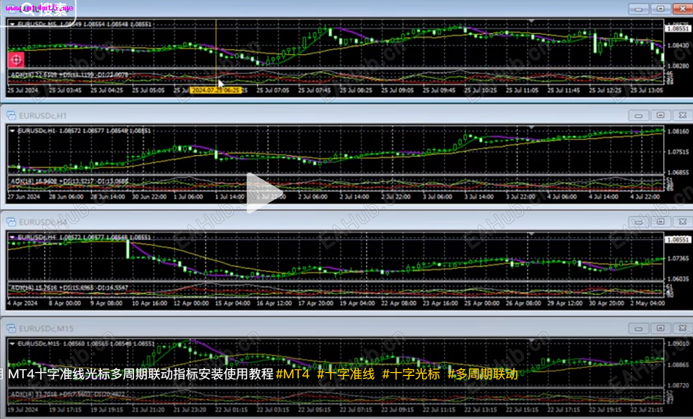This screenshot has width=693, height=419.
Task: Click the ADX(14) 16.9408 indicator label in H1 chart
Action: tap(70, 181)
